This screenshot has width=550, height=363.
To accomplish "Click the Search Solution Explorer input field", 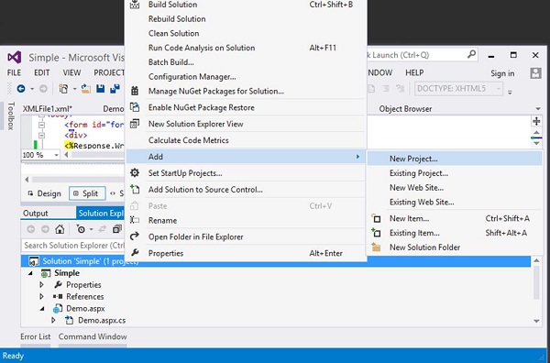I will [x=73, y=245].
